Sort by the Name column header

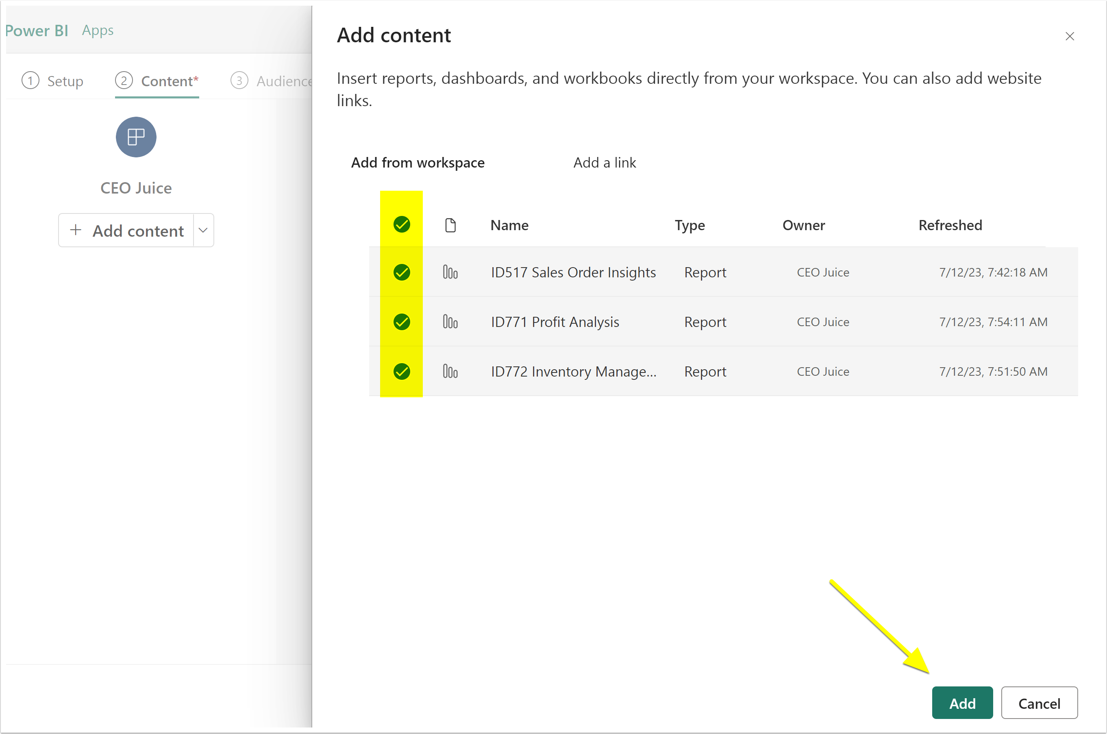point(509,225)
